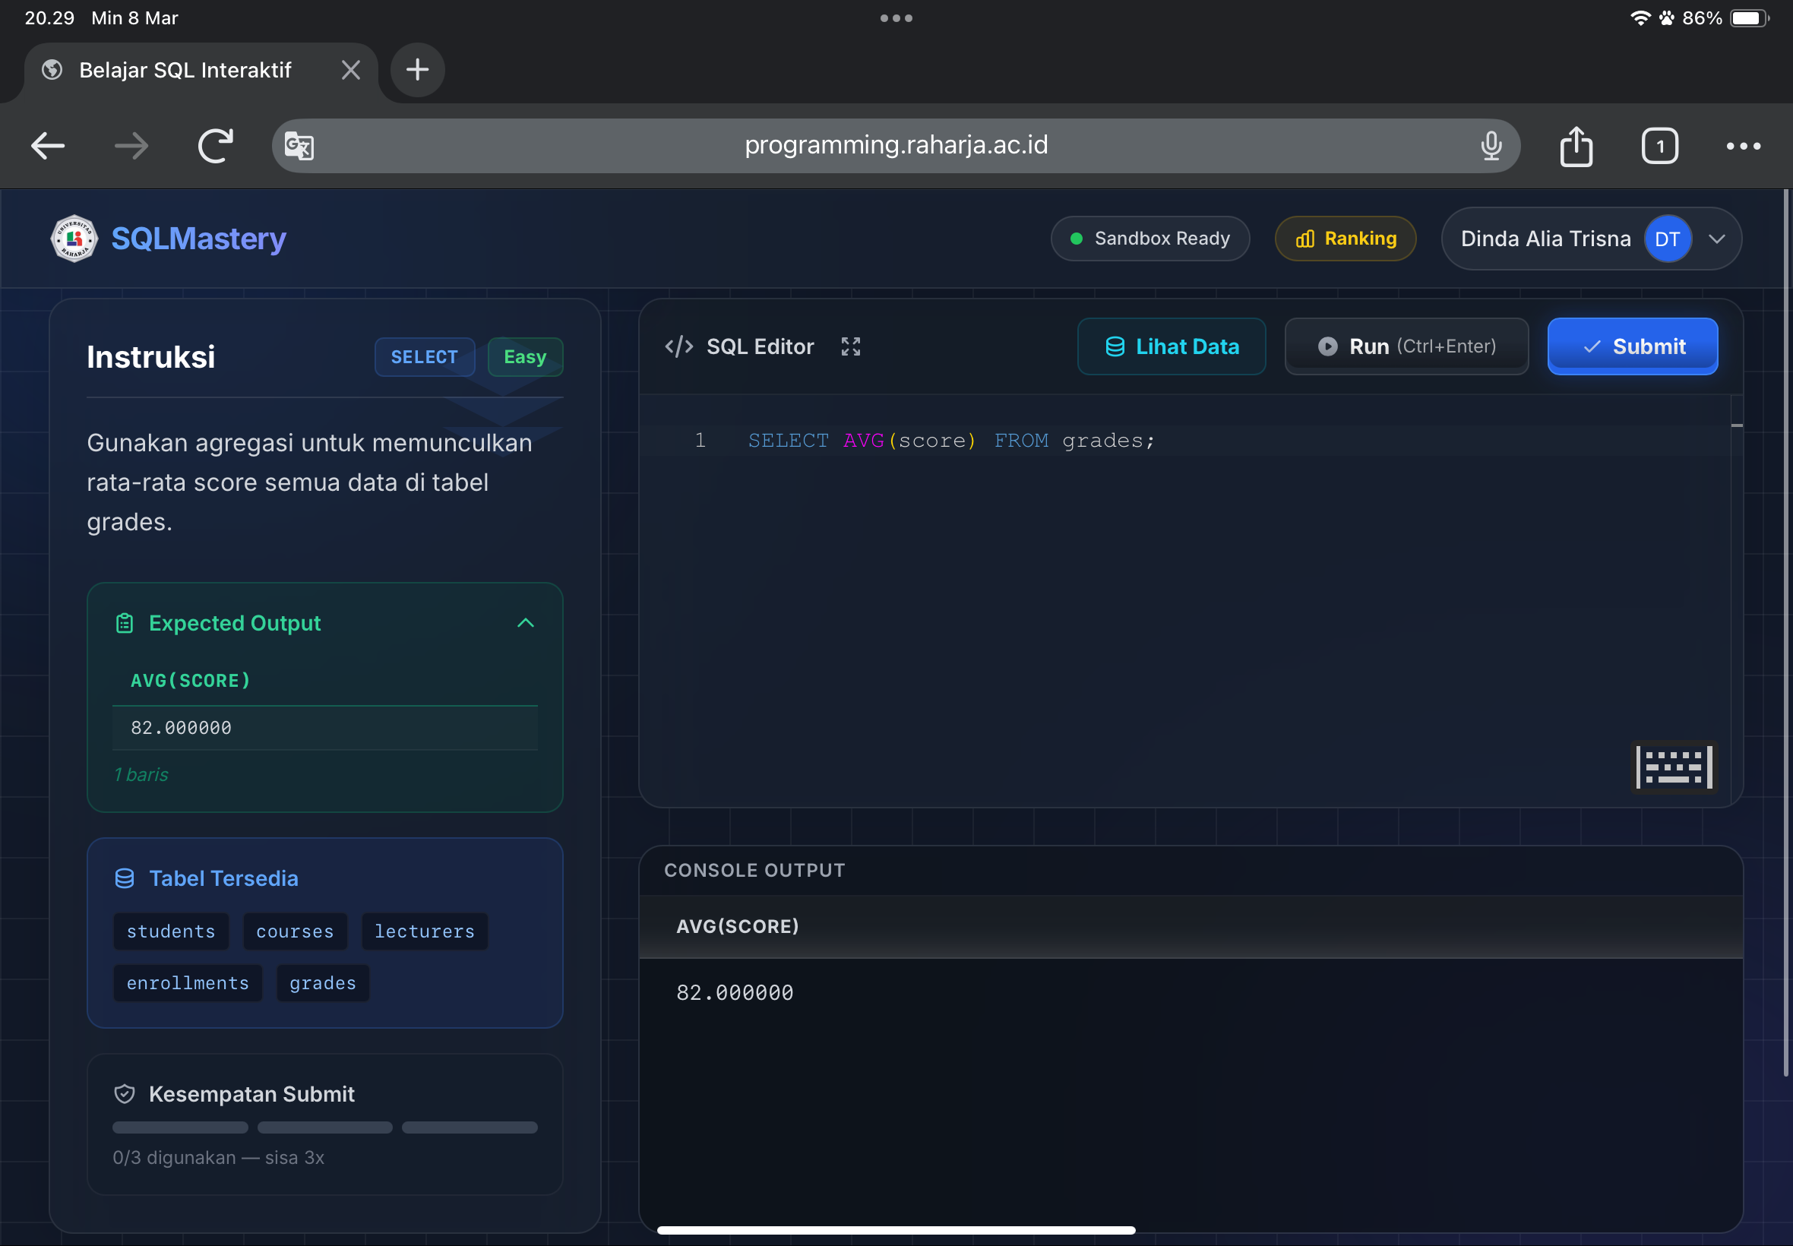Select the grades table chip

pos(322,983)
